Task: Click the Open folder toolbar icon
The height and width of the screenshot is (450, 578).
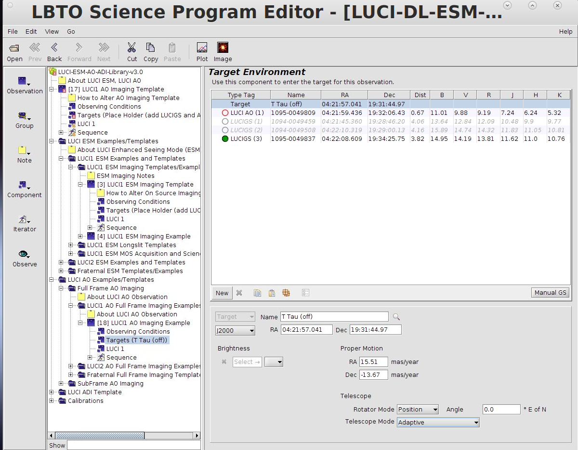Action: click(x=14, y=48)
